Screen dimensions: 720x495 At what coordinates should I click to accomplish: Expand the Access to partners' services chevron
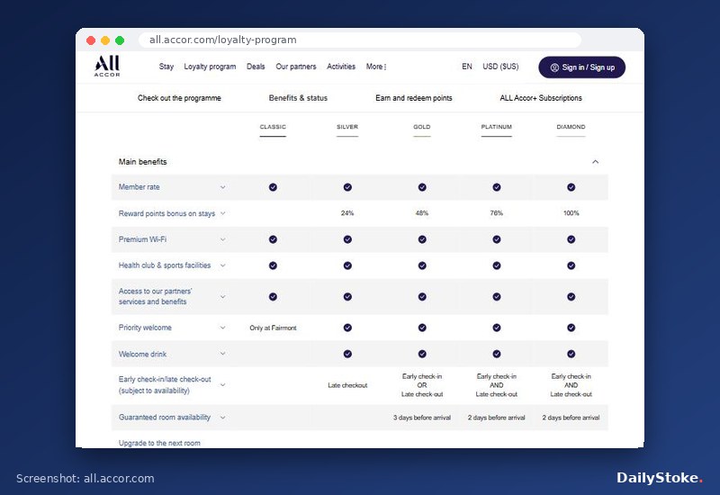[x=222, y=297]
